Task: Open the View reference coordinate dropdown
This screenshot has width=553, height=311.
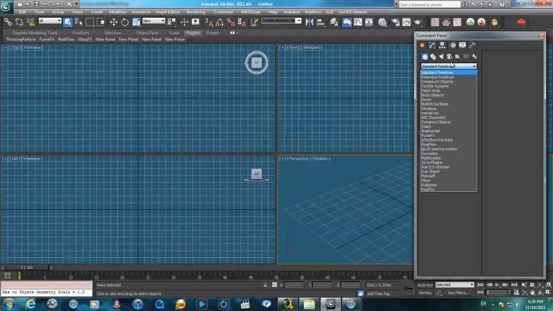Action: point(153,21)
